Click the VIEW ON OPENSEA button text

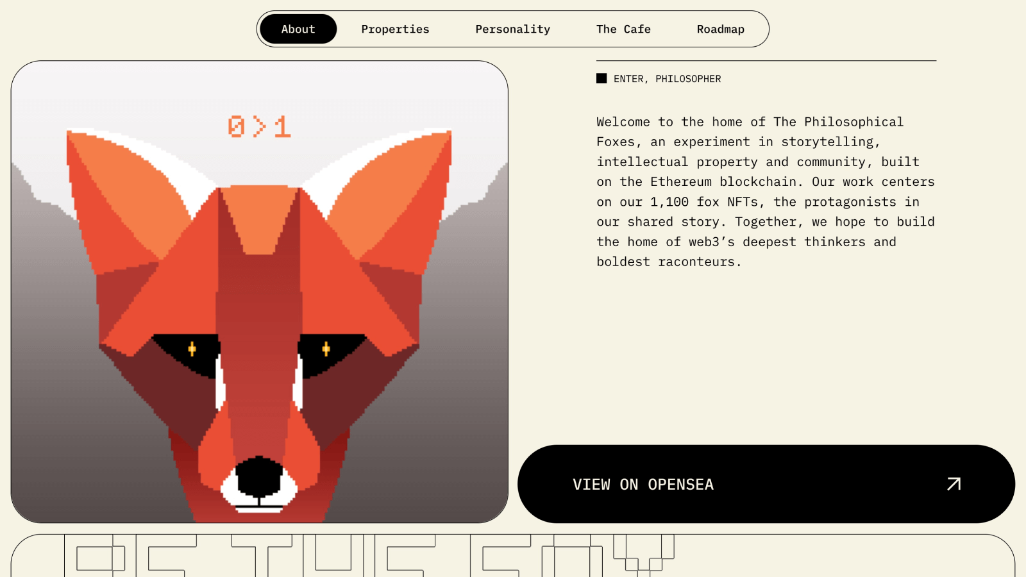[x=643, y=484]
